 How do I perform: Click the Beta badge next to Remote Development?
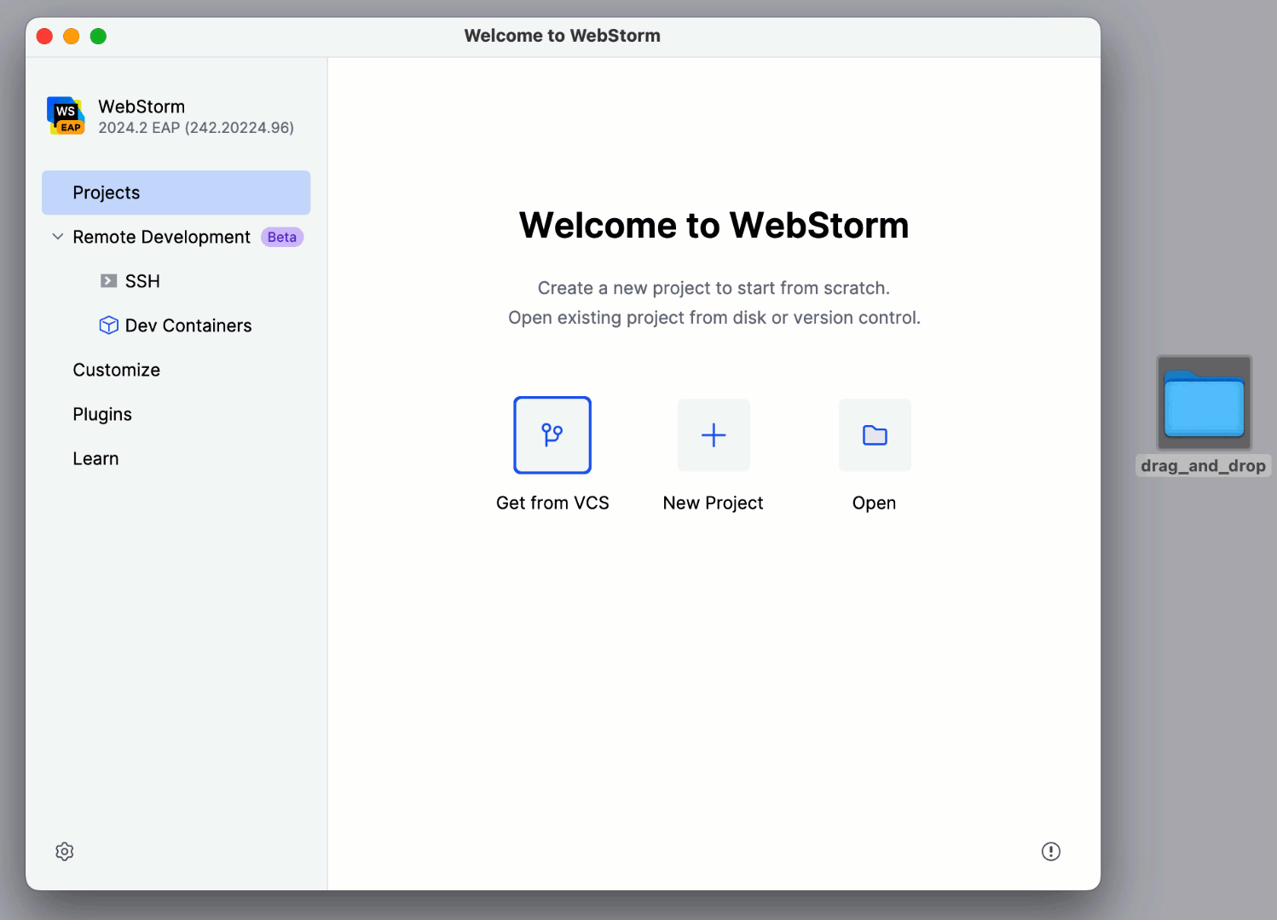(281, 236)
